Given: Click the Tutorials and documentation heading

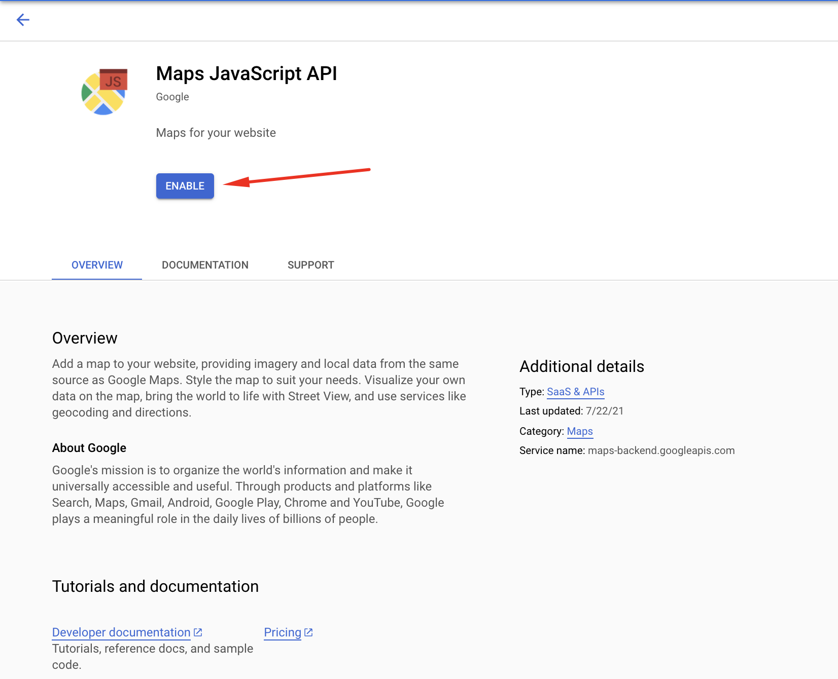Looking at the screenshot, I should [x=155, y=586].
